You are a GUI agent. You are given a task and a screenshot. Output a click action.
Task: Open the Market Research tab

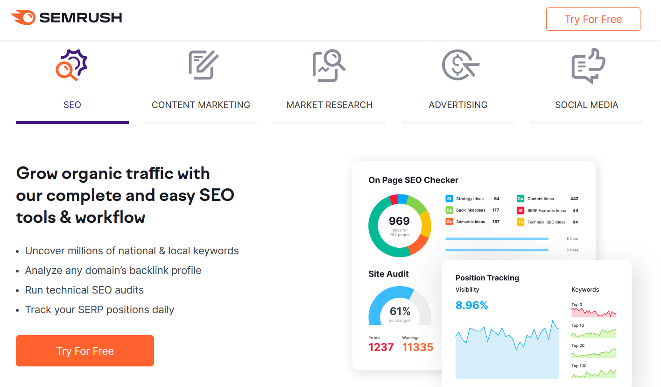330,105
